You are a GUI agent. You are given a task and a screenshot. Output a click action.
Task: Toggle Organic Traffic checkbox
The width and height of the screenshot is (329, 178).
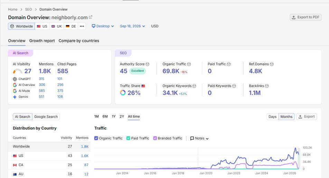[x=96, y=138]
